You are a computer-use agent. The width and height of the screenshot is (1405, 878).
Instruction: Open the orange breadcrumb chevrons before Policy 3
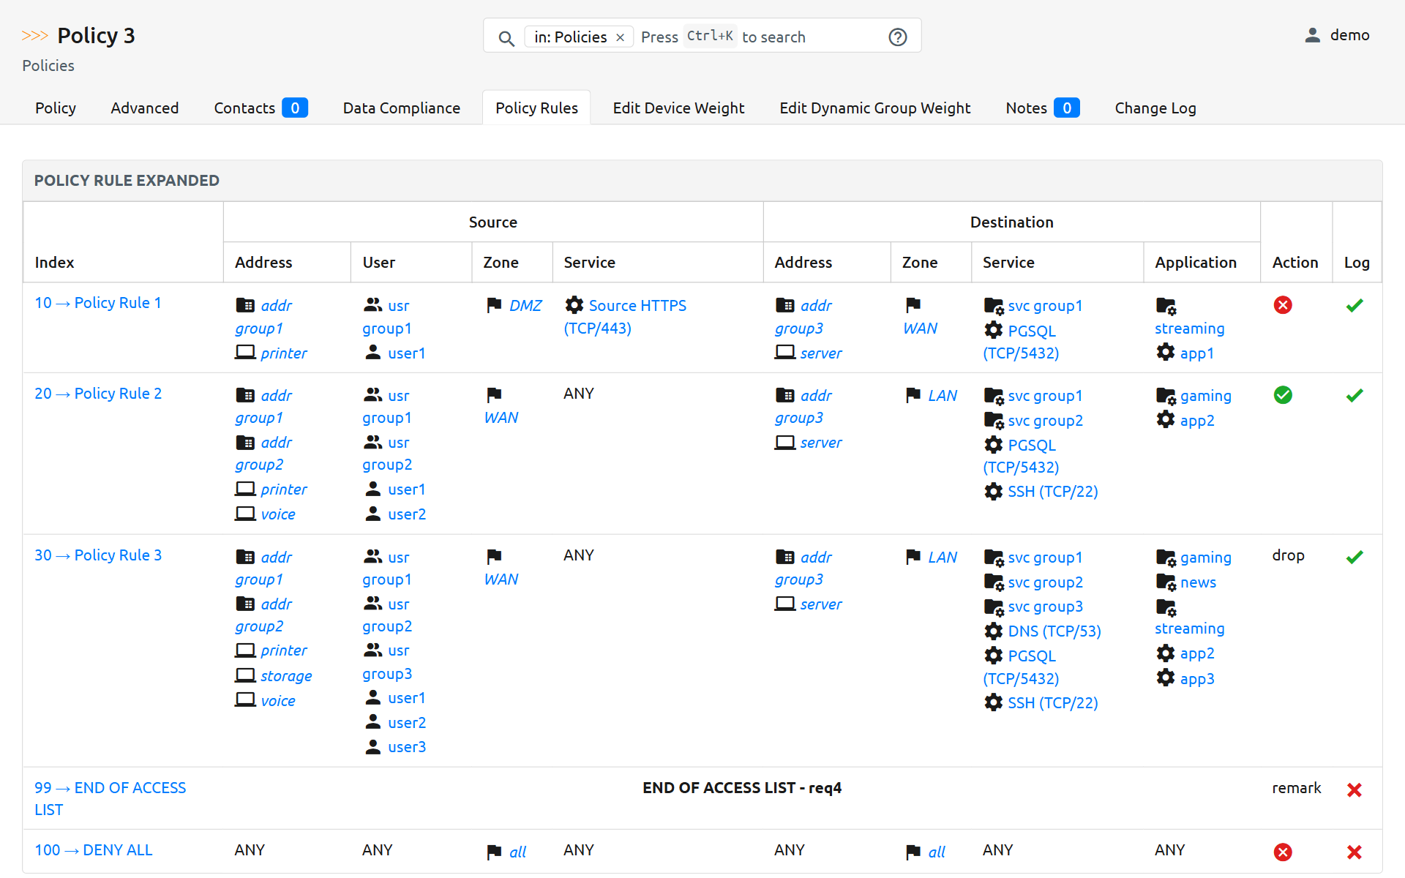(34, 36)
